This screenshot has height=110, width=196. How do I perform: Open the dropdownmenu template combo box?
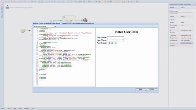coord(45,26)
